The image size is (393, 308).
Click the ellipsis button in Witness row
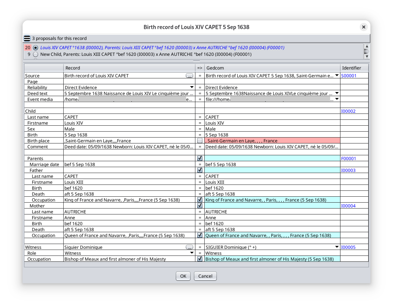[x=189, y=247]
